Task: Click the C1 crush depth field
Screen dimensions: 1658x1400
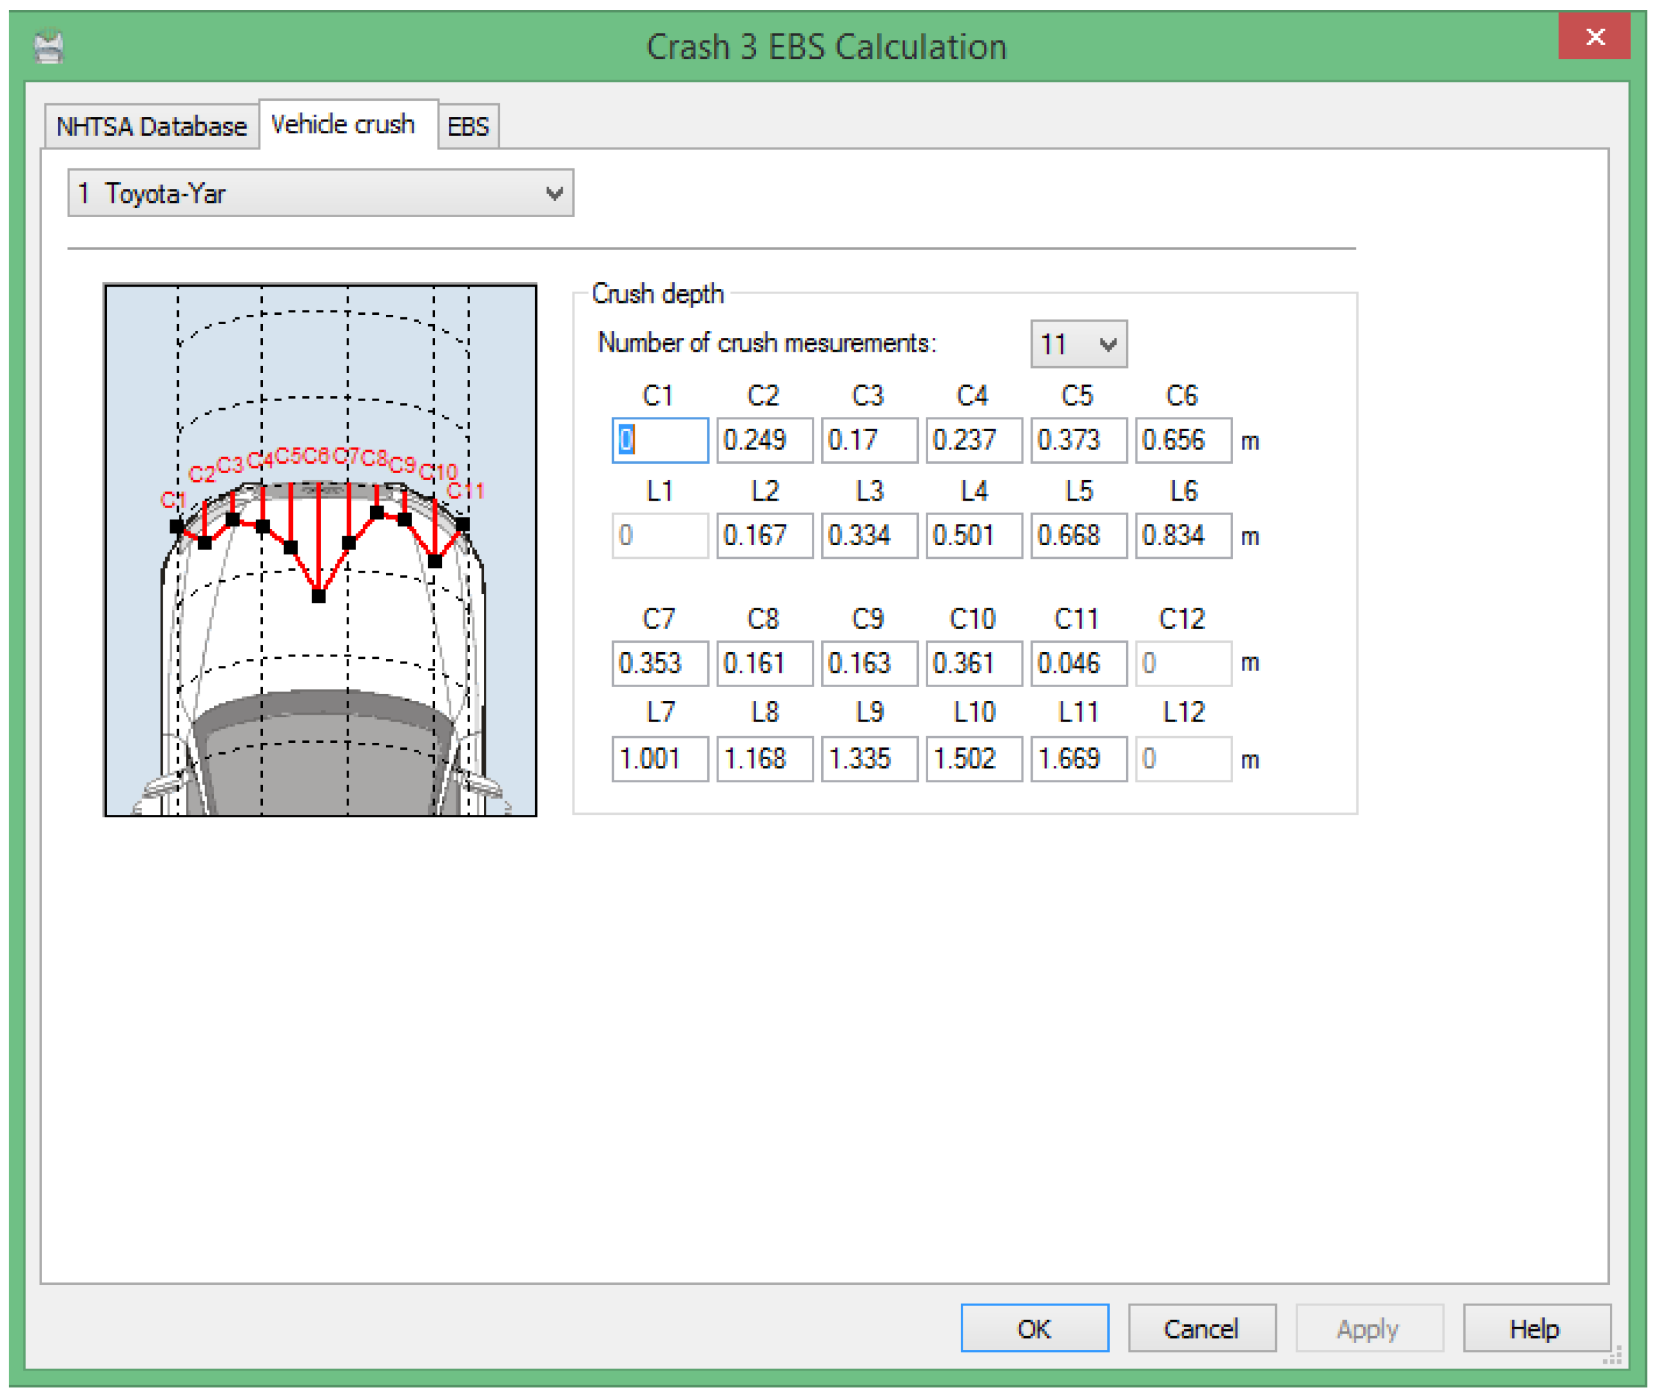Action: coord(660,441)
